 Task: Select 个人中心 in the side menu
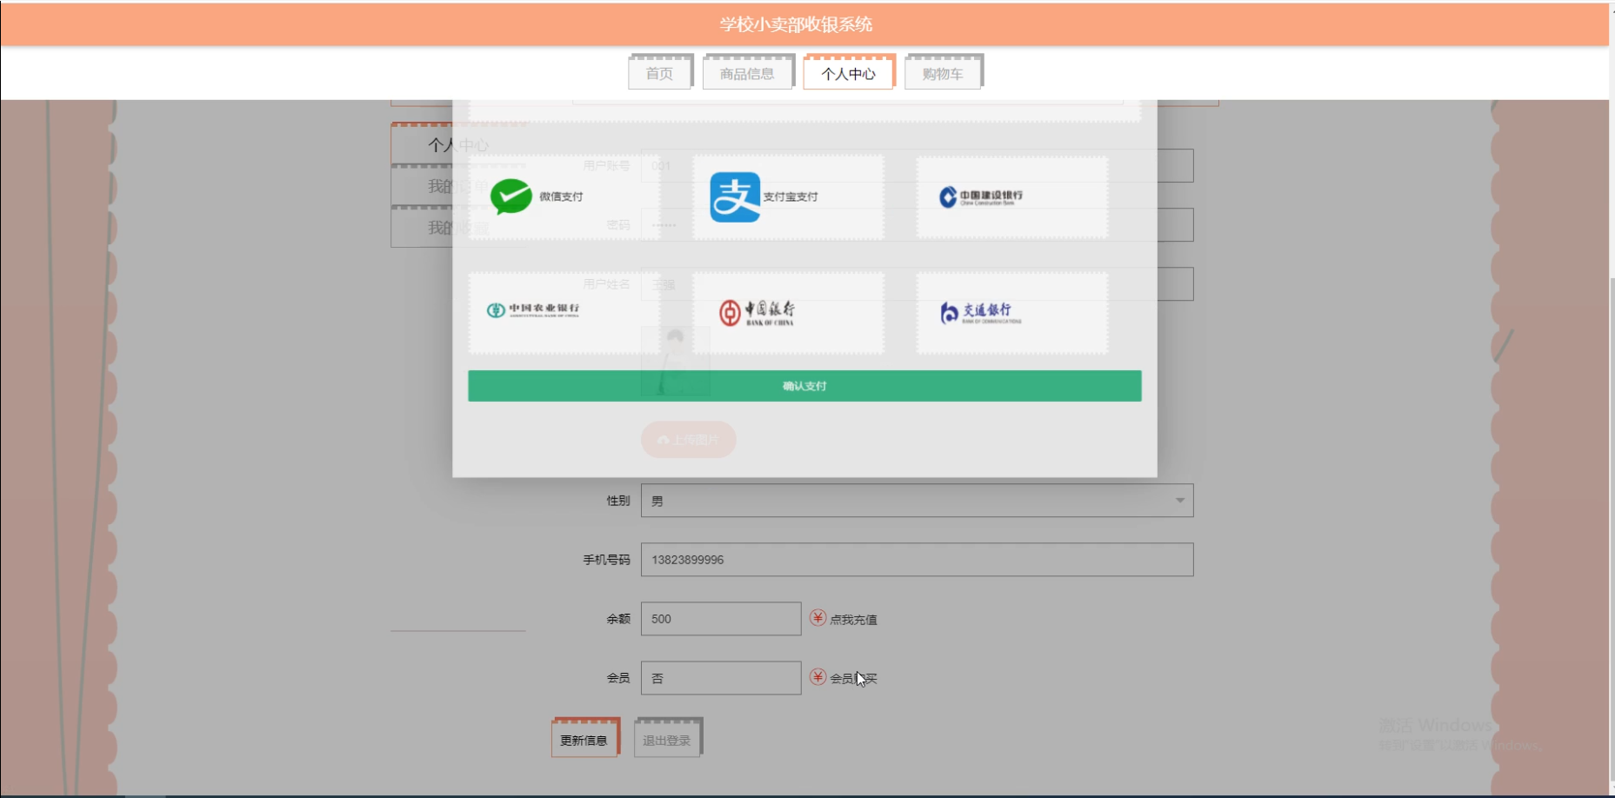(458, 145)
